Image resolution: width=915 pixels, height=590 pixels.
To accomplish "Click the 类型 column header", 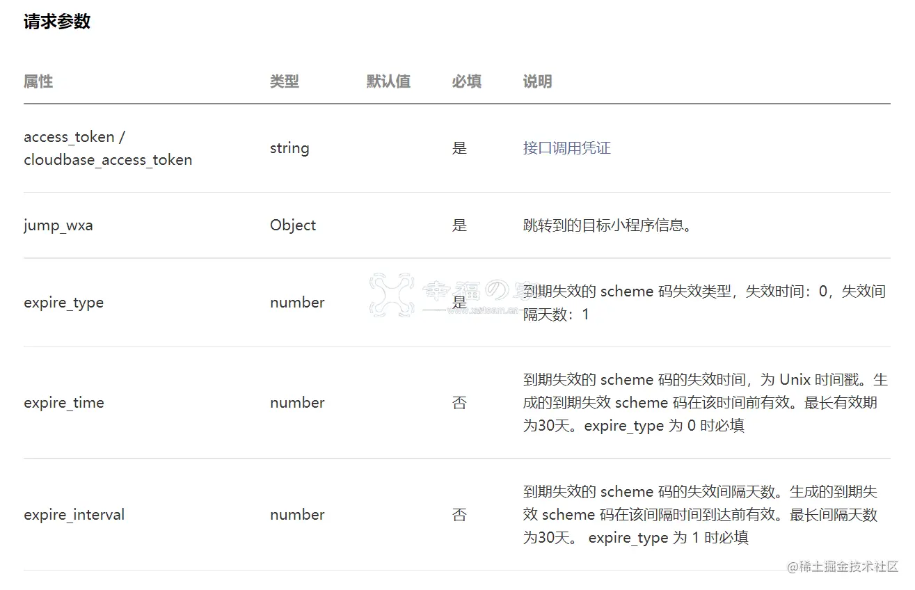I will pos(285,81).
